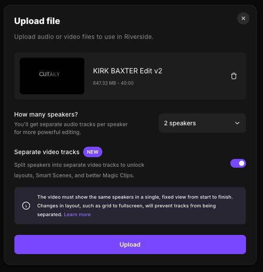
Task: Open the 2 speakers dropdown
Action: coord(202,123)
